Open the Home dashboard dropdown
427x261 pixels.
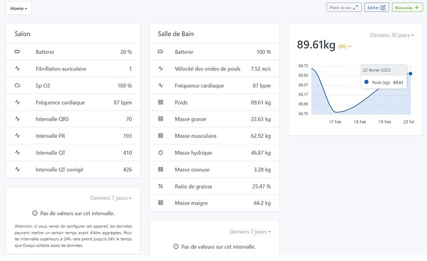19,9
